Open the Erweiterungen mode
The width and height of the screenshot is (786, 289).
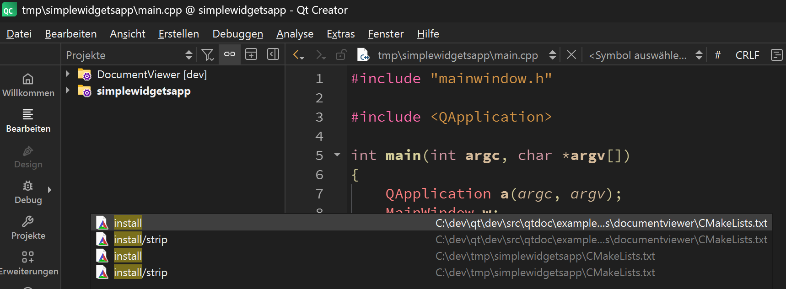point(28,263)
